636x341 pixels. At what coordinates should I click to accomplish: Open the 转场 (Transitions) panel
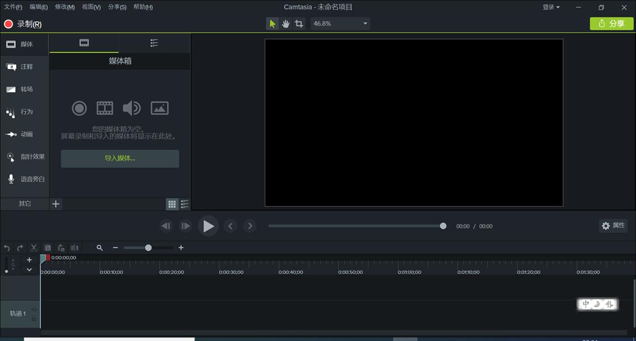click(25, 89)
